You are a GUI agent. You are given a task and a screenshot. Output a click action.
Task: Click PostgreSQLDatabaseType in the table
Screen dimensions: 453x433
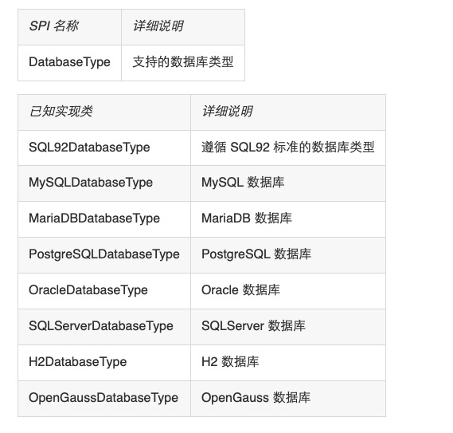coord(104,254)
